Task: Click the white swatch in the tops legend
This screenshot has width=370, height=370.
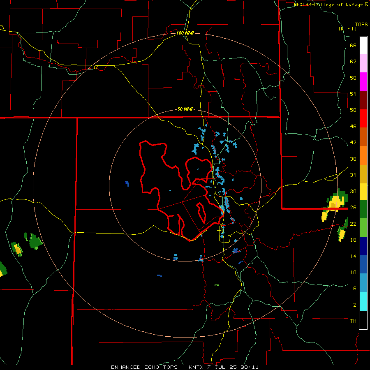Action: (x=363, y=45)
